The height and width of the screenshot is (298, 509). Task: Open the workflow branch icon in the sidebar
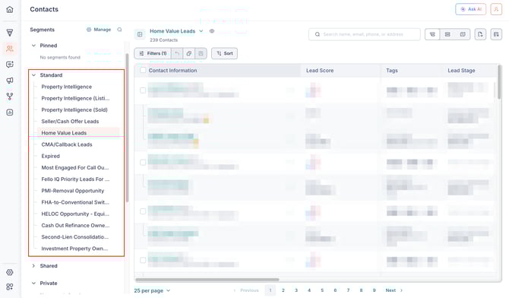click(x=10, y=97)
